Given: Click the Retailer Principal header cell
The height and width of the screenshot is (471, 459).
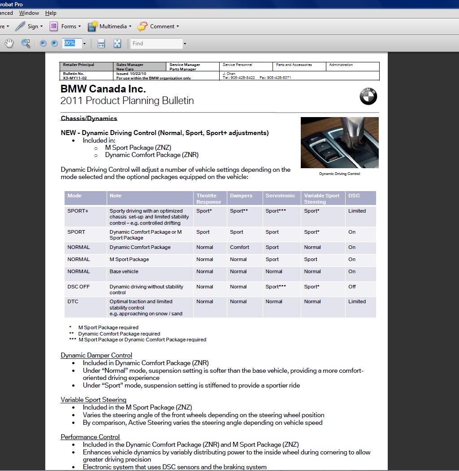Looking at the screenshot, I should pyautogui.click(x=87, y=66).
